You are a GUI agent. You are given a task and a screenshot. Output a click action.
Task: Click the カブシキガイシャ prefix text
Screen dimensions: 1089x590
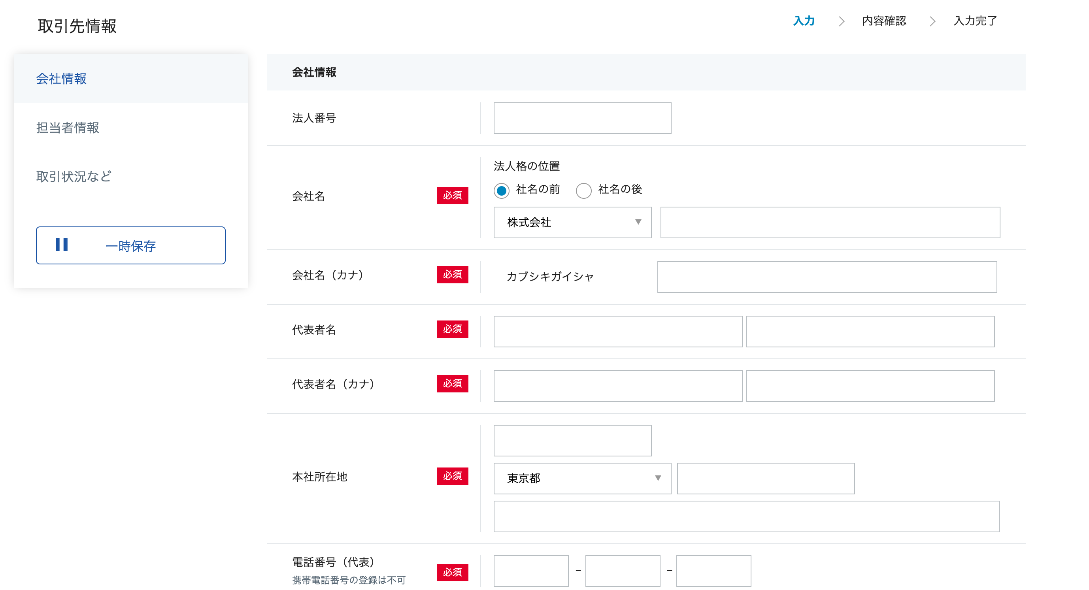(x=550, y=276)
